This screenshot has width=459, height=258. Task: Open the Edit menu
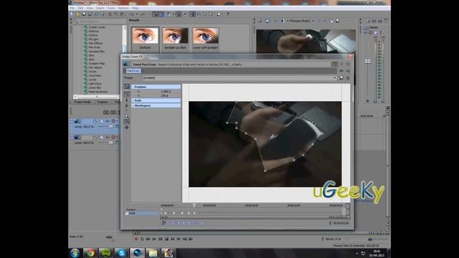pyautogui.click(x=80, y=8)
